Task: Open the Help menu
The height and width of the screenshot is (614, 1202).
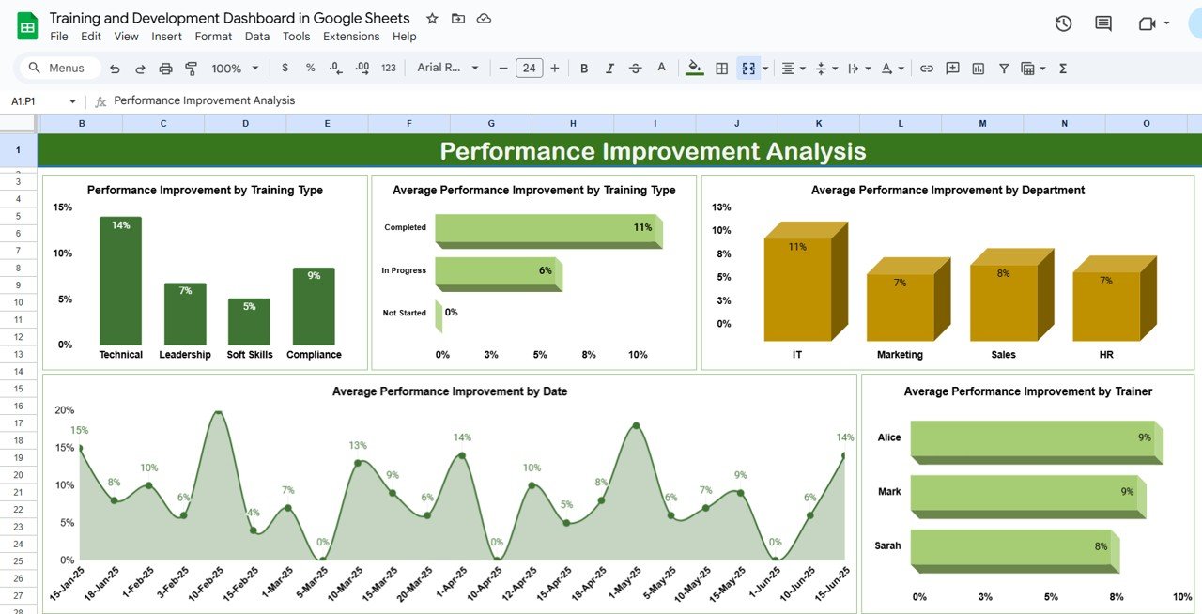Action: pyautogui.click(x=405, y=37)
